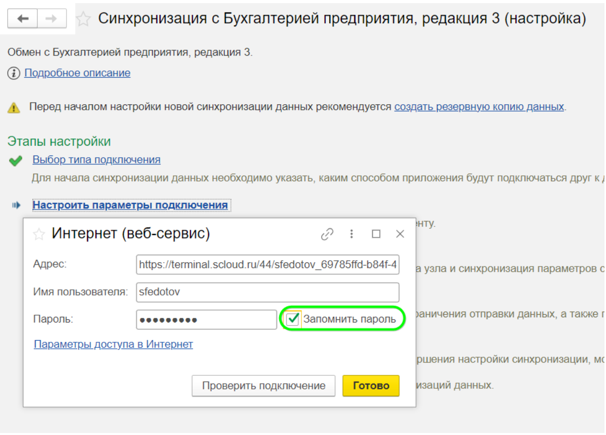Maximize the Интернет (веб-сервис) dialog

(376, 234)
